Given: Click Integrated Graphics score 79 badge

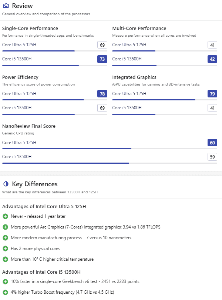Looking at the screenshot, I should pos(212,94).
